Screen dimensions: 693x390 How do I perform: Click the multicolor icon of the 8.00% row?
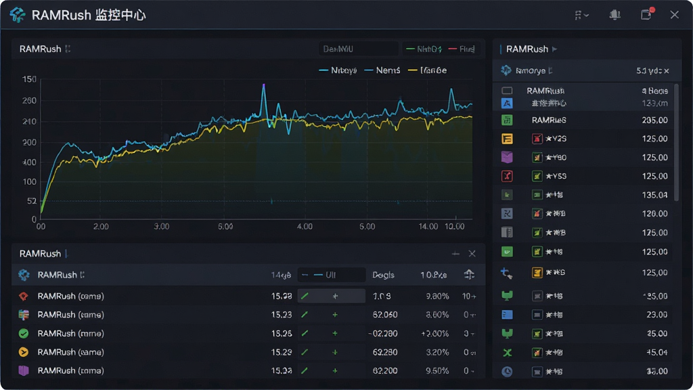coord(24,315)
